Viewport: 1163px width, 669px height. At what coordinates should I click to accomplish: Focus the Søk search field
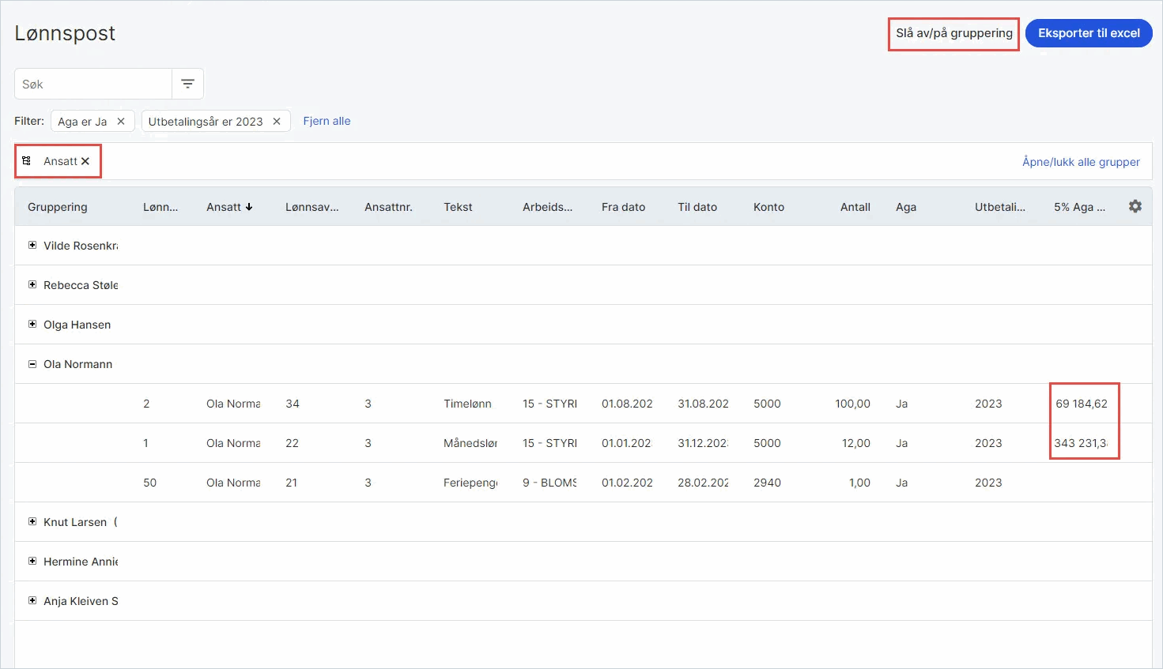(x=93, y=84)
